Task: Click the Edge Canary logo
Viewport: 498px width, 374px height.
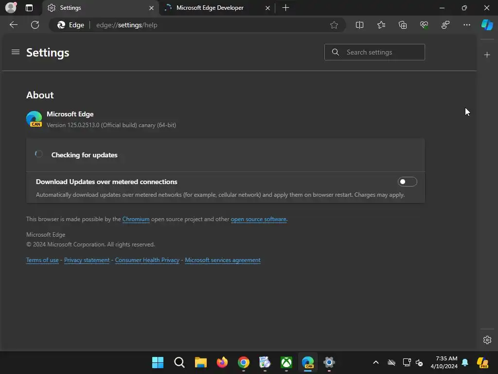Action: click(x=34, y=119)
